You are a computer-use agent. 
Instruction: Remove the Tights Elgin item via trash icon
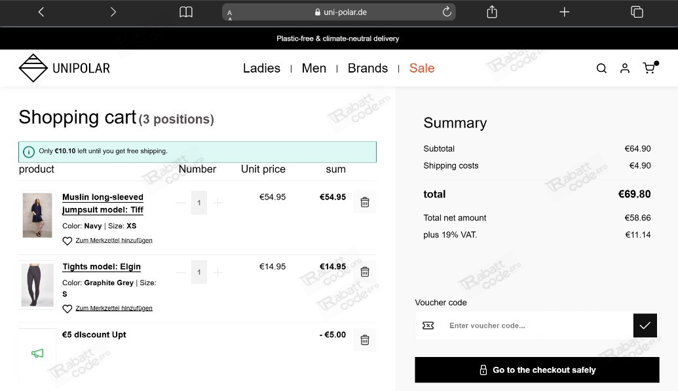coord(364,271)
